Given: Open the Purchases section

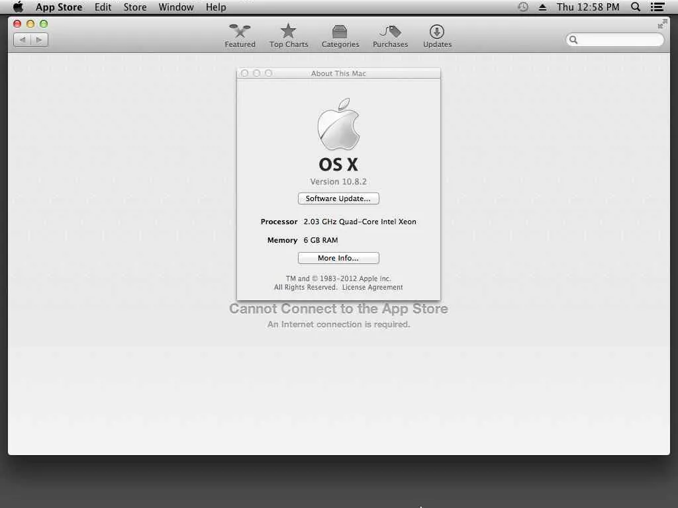Looking at the screenshot, I should pos(390,36).
